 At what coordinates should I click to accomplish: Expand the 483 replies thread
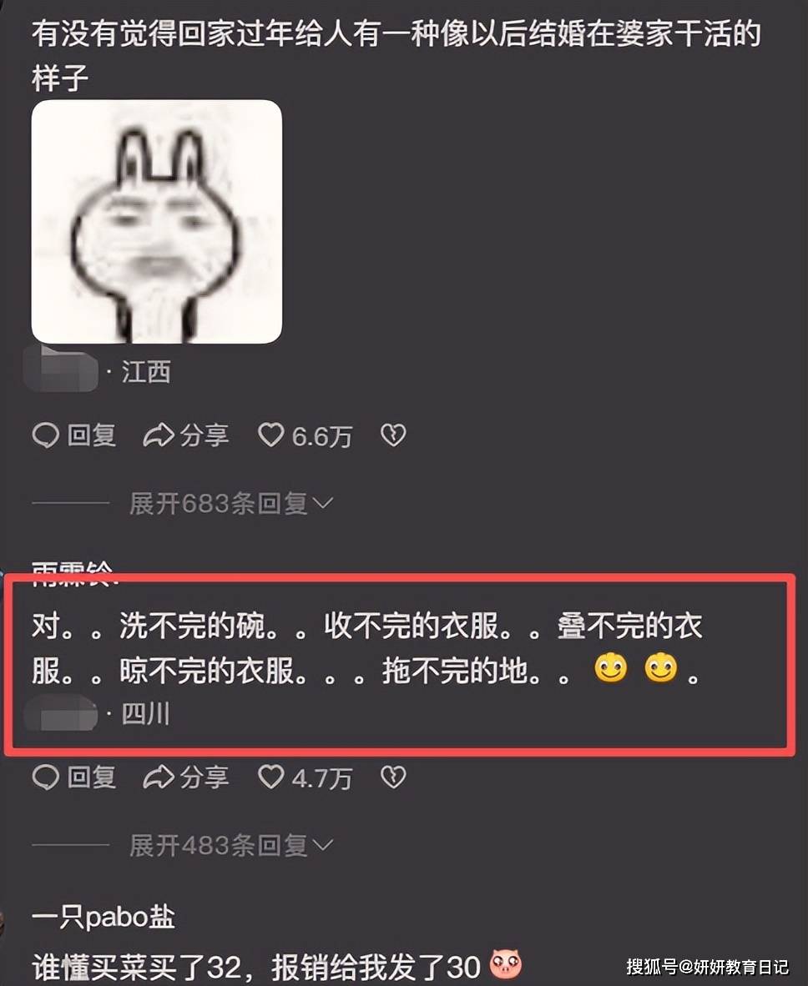point(231,846)
